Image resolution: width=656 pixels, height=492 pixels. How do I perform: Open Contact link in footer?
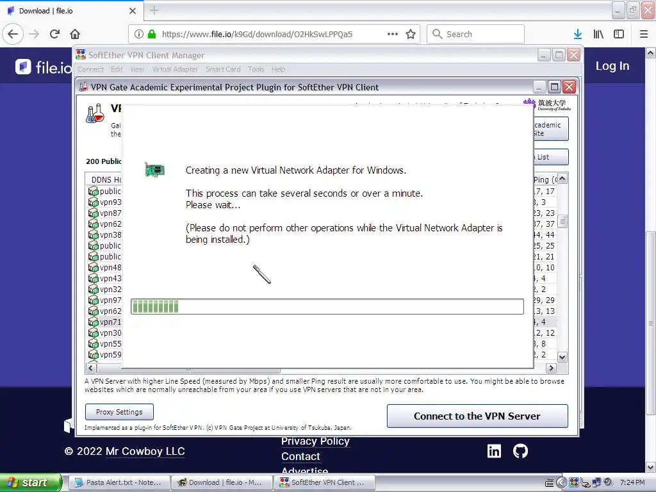coord(300,456)
